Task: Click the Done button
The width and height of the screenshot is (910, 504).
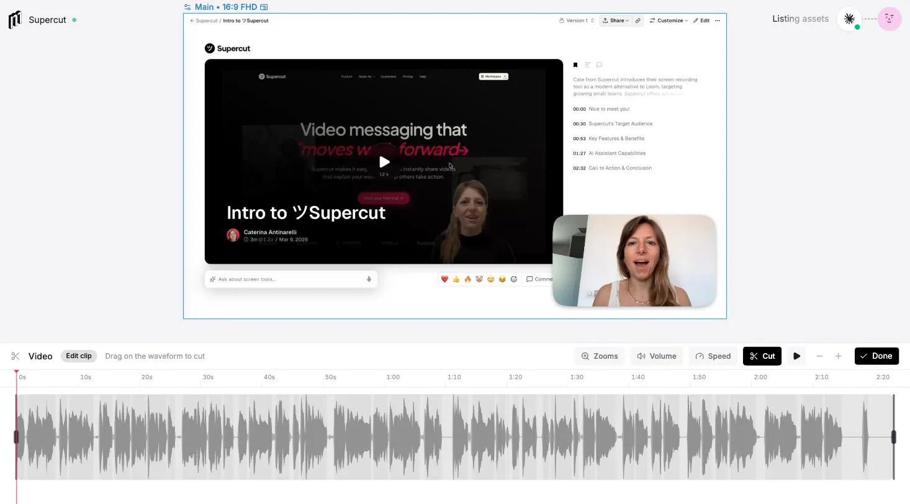Action: (876, 356)
